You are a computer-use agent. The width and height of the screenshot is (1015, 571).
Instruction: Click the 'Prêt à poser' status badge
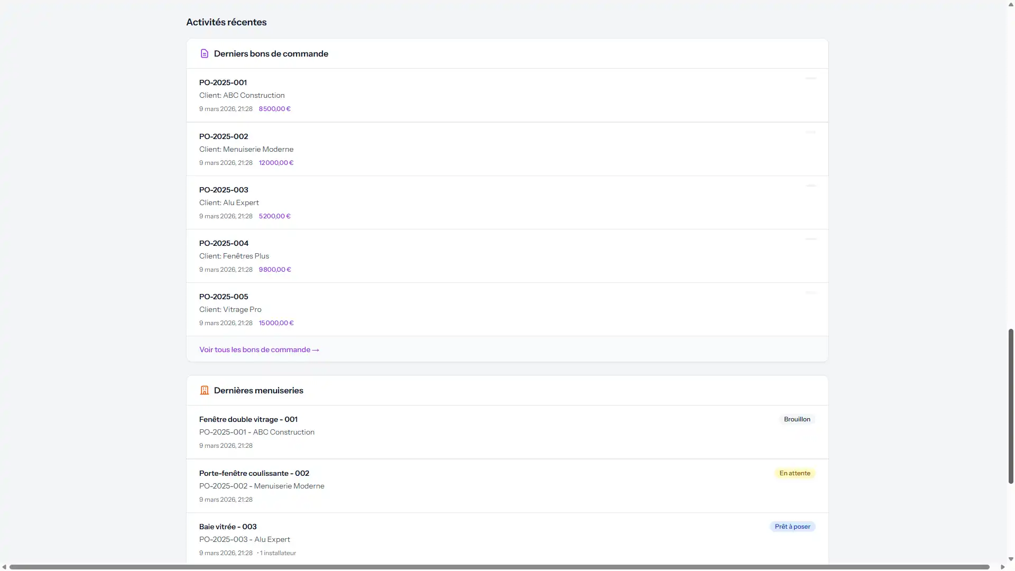[x=792, y=527]
